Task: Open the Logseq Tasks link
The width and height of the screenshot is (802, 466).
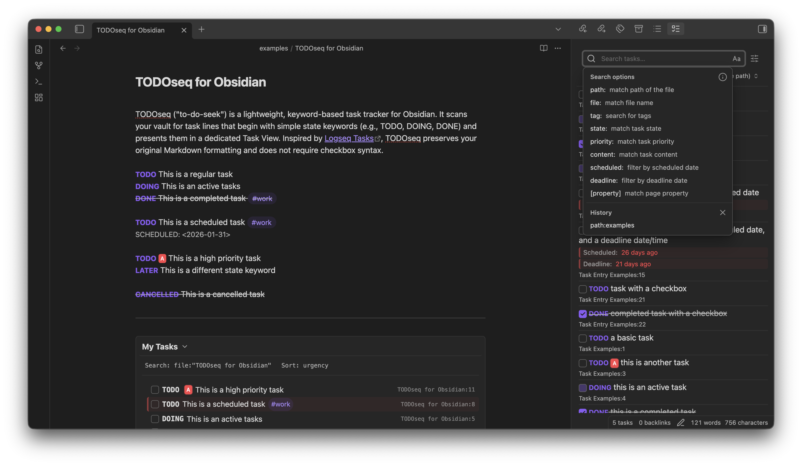Action: 349,138
